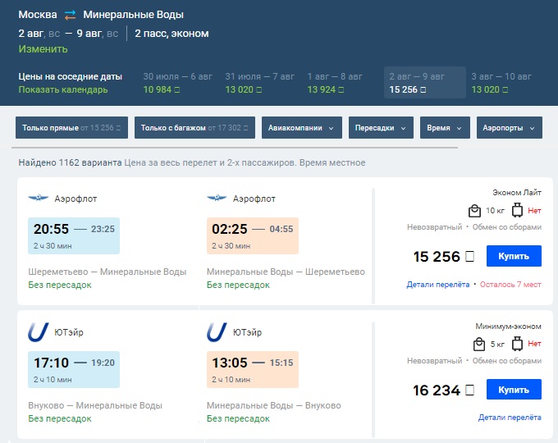The width and height of the screenshot is (558, 443).
Task: Swap the Москва and Минеральные Воды direction arrows
Action: [x=70, y=15]
